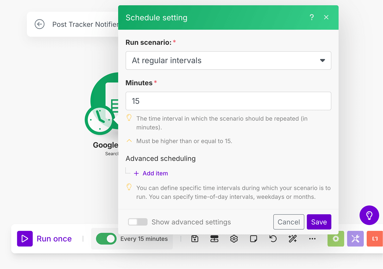Open the purple lightbulb help button
The image size is (383, 269).
pos(369,215)
